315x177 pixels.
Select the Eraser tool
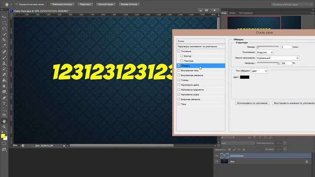click(x=4, y=75)
